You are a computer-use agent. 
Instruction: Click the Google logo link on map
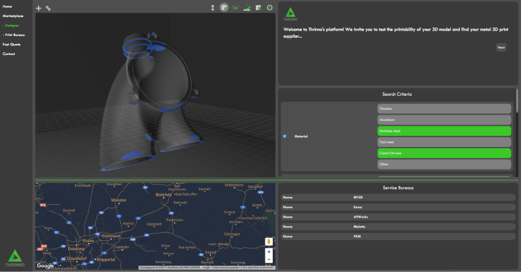pos(45,265)
